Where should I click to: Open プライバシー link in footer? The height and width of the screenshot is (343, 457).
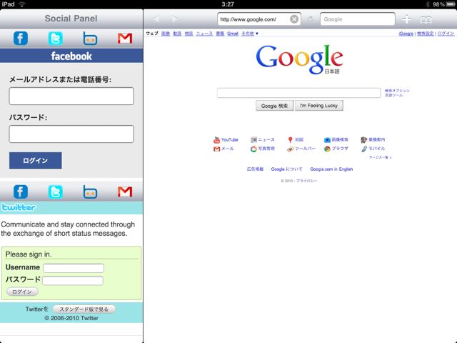pos(306,181)
